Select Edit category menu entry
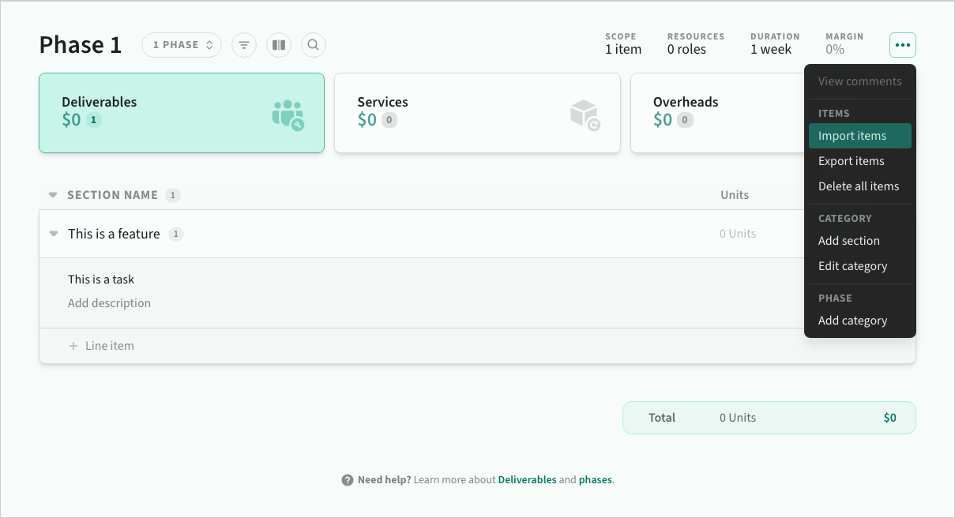Screen dimensions: 955x518 point(852,266)
